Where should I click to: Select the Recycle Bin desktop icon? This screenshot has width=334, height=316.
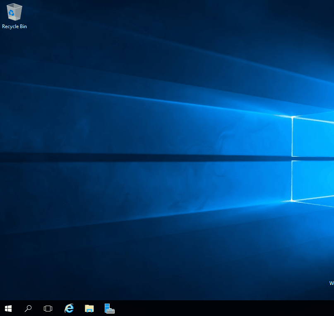tap(14, 12)
